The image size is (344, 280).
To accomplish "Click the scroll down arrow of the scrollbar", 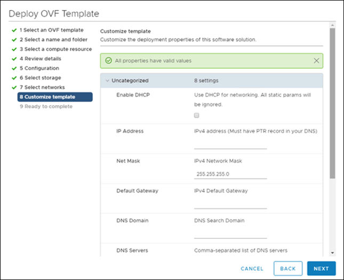I will tap(333, 253).
